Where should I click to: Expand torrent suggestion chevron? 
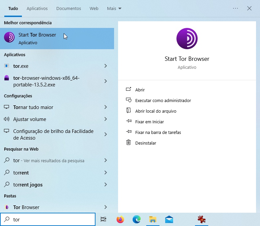105,172
